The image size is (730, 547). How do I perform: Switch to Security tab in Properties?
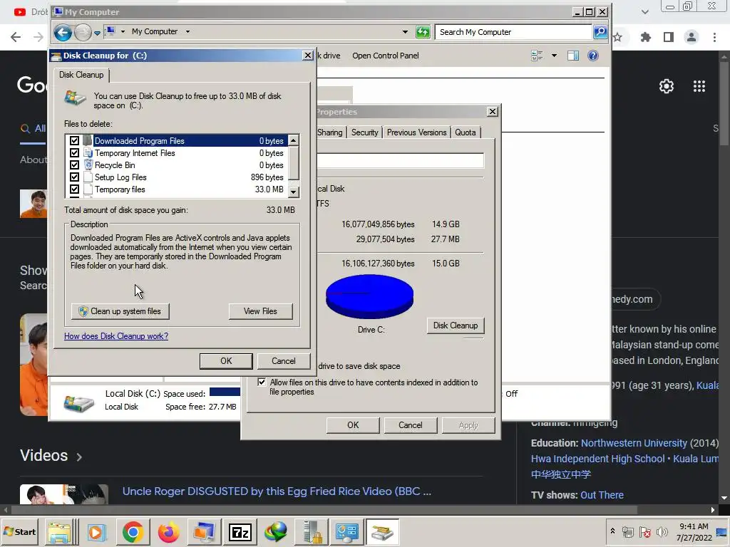tap(364, 132)
